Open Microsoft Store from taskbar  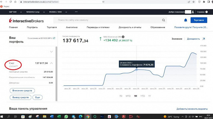click(23, 117)
